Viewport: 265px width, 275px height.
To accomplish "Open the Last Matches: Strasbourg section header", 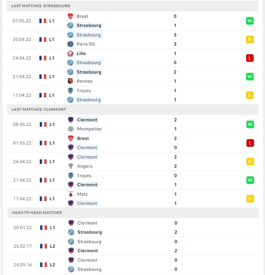I will (132, 6).
